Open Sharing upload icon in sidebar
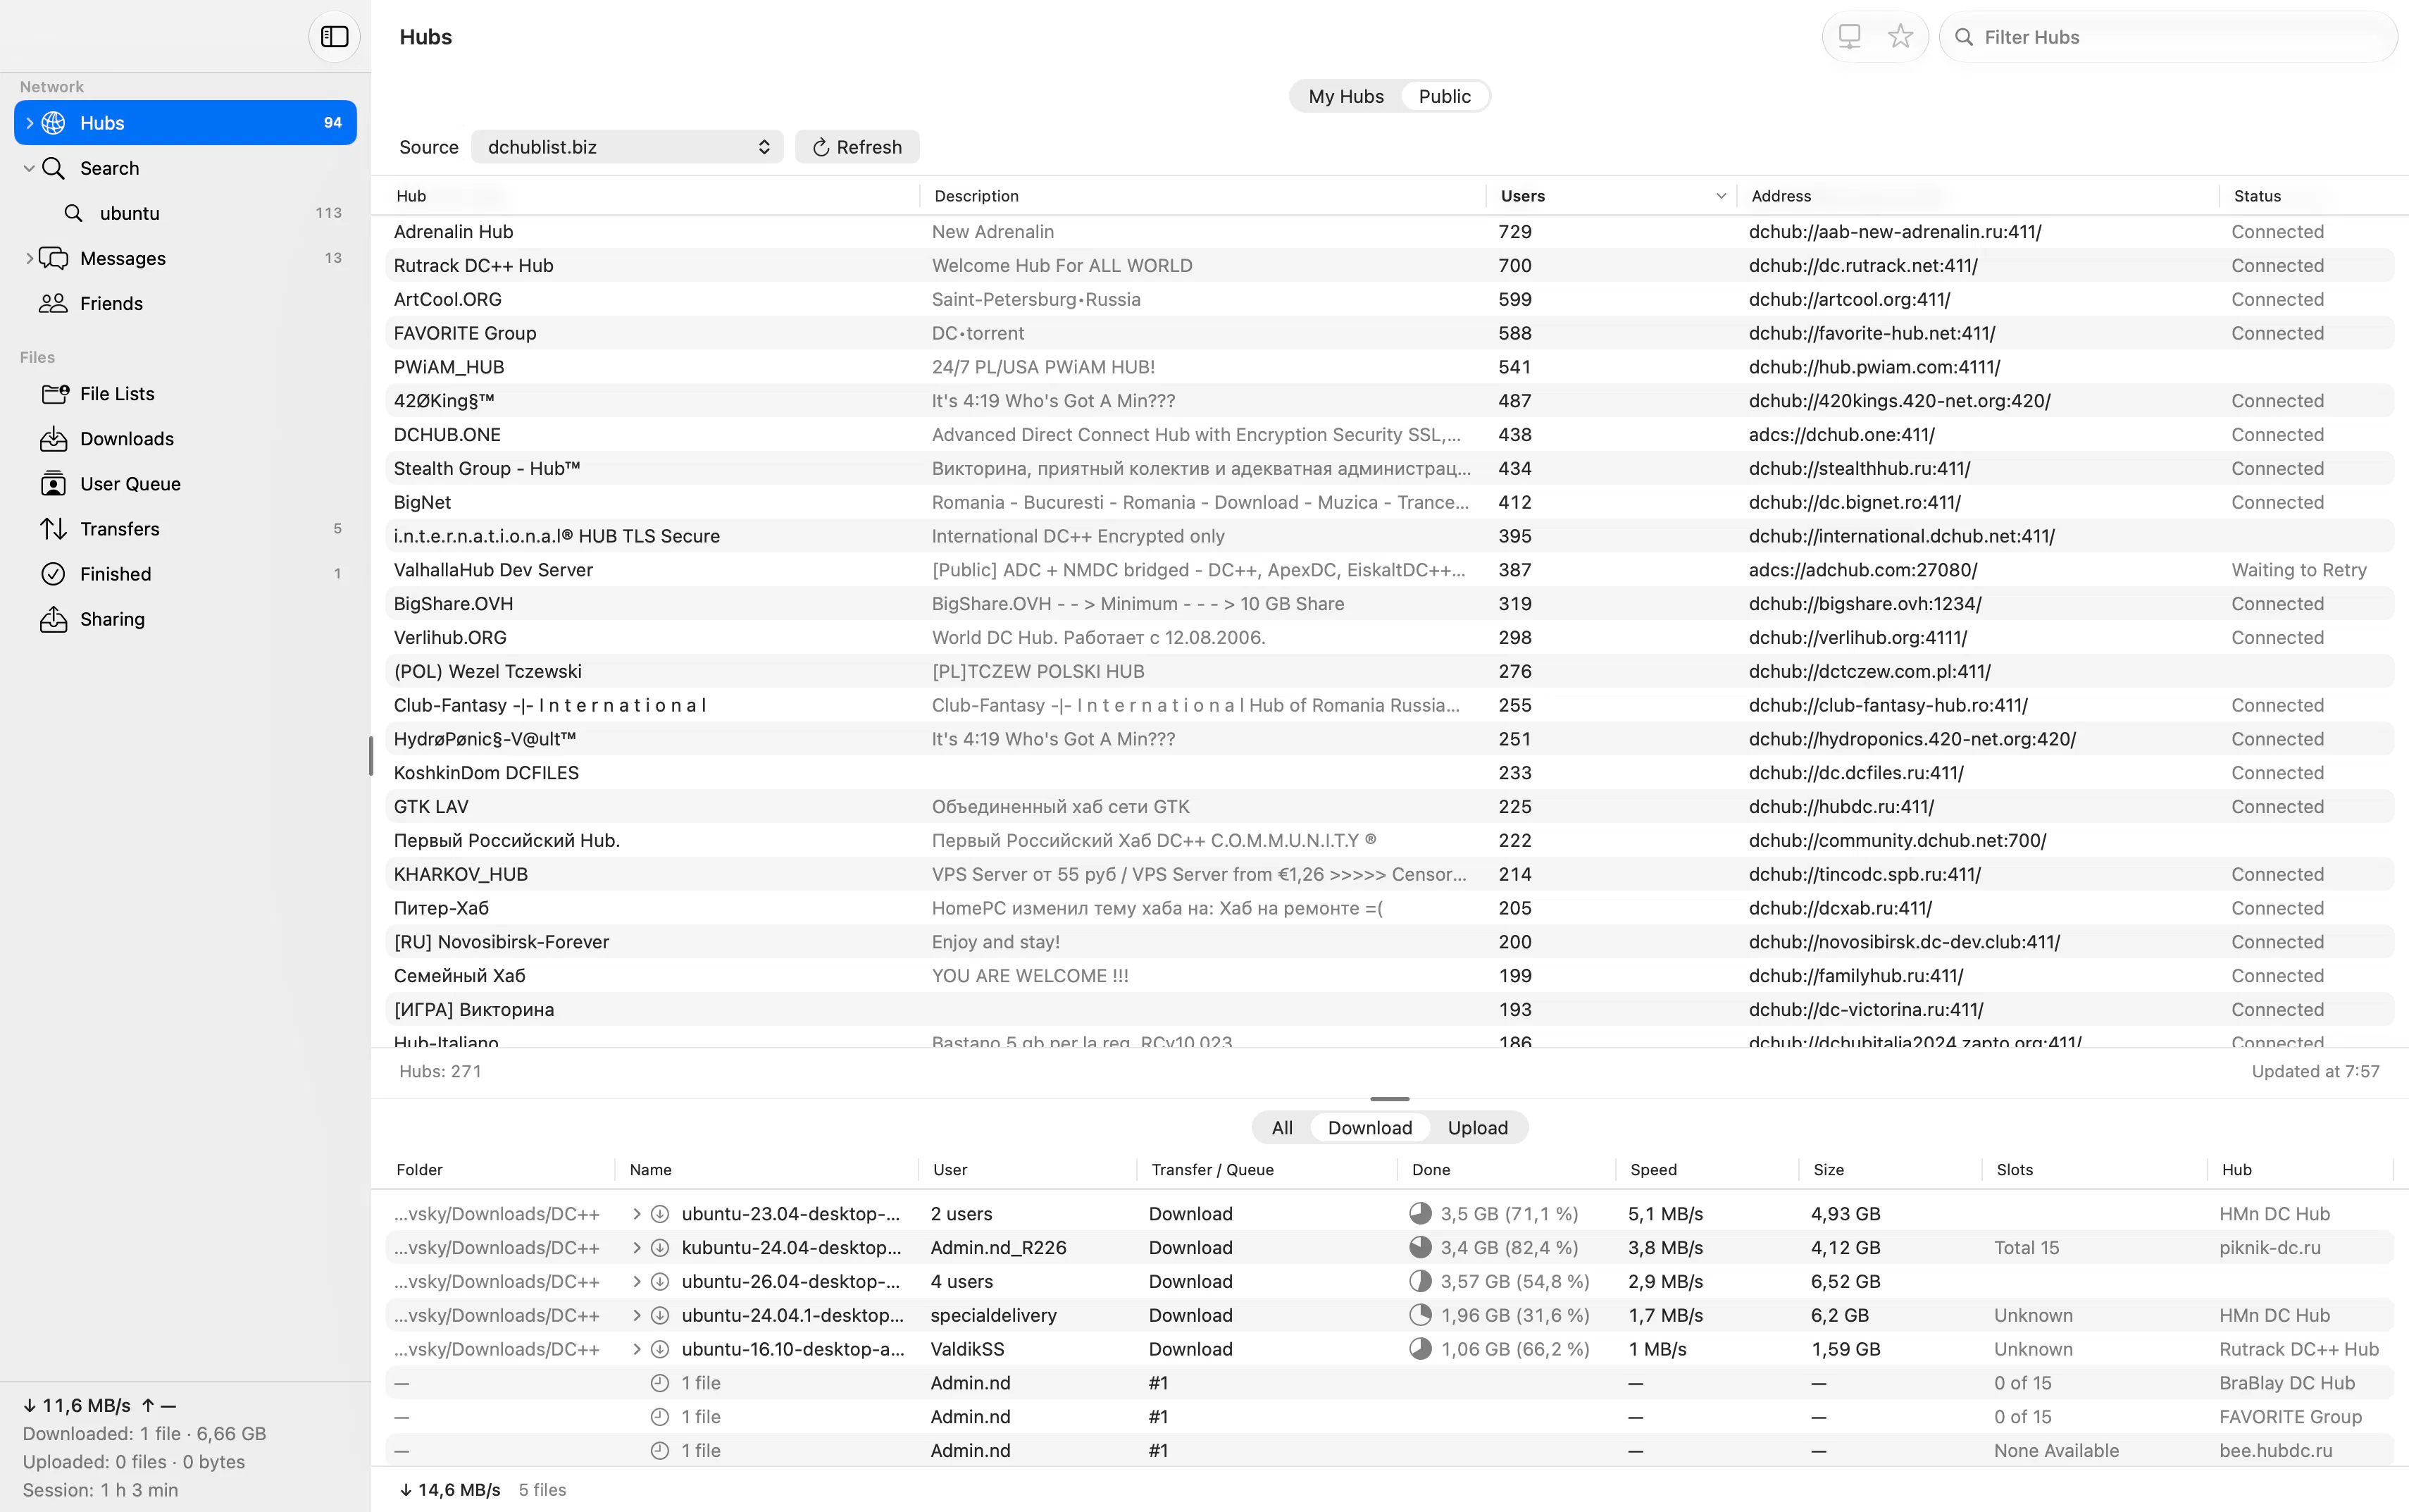The height and width of the screenshot is (1512, 2409). [x=54, y=619]
